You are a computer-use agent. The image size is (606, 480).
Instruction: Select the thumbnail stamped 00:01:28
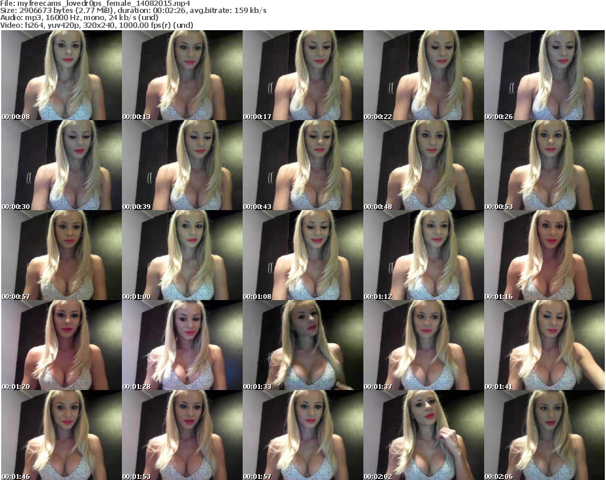(182, 345)
